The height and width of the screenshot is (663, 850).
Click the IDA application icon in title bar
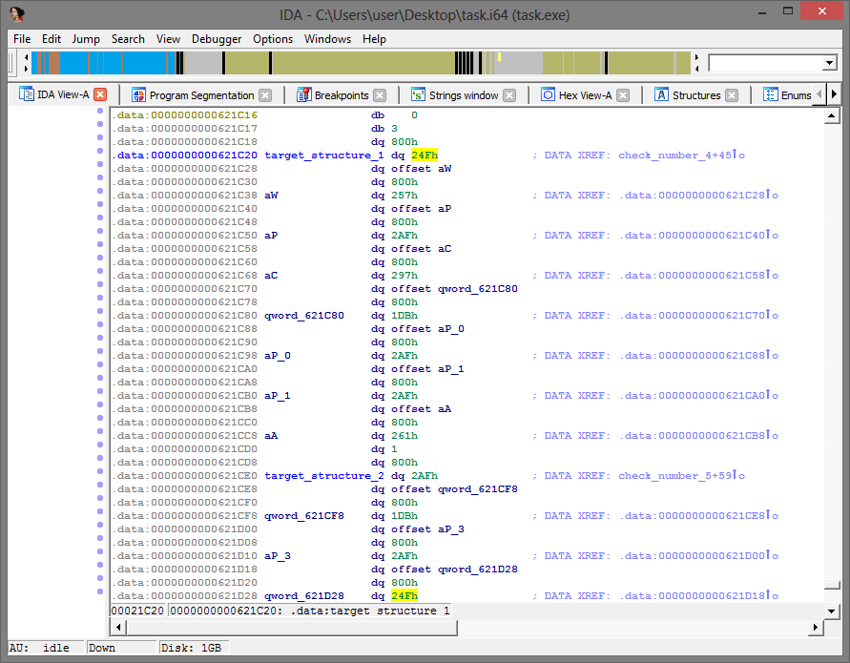coord(16,13)
